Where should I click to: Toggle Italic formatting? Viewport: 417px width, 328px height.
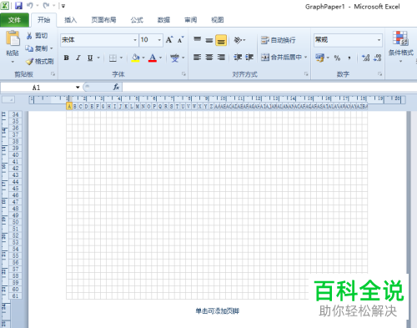[78, 58]
